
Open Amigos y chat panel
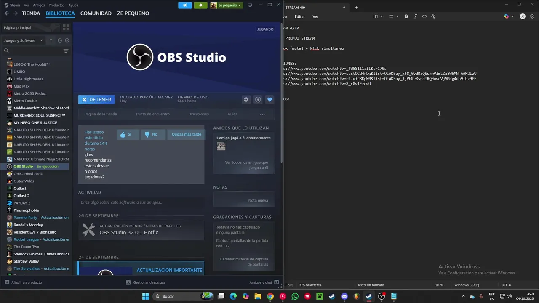264,282
